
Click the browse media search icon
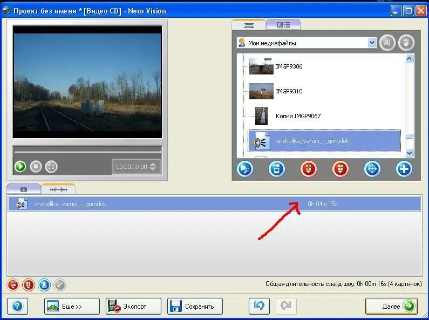[244, 169]
